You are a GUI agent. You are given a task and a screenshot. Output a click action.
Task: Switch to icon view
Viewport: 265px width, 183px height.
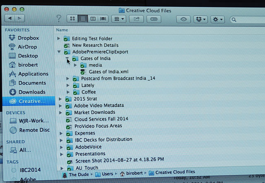pyautogui.click(x=72, y=19)
